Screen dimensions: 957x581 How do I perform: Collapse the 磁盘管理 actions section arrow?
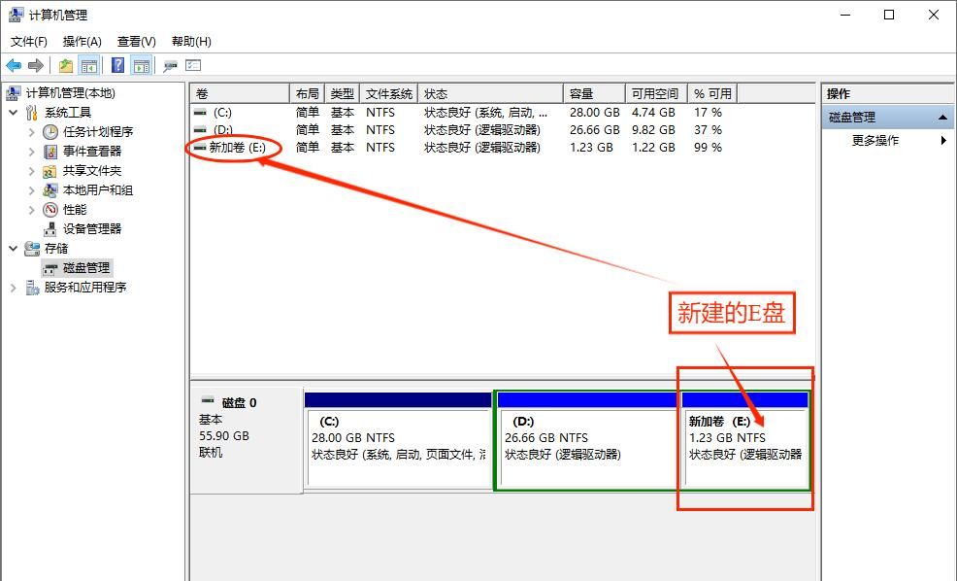pyautogui.click(x=943, y=118)
